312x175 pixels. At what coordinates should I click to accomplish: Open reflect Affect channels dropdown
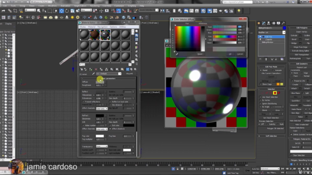point(102,108)
